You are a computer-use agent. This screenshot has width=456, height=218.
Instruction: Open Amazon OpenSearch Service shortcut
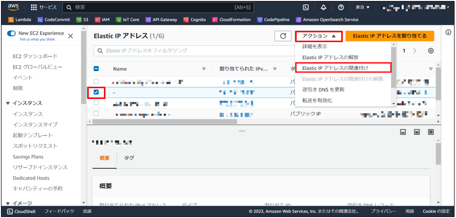click(x=327, y=20)
